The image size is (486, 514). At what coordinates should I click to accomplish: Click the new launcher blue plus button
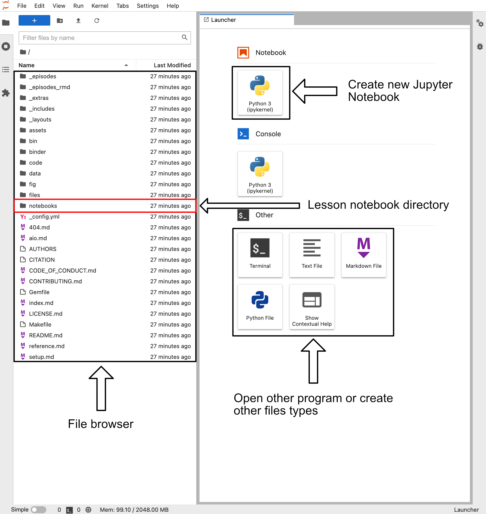(34, 21)
